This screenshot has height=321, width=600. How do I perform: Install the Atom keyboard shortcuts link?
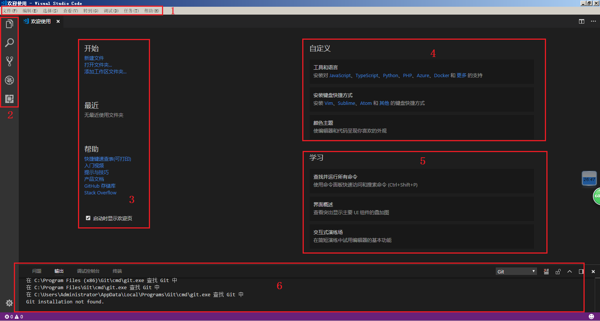[x=366, y=103]
